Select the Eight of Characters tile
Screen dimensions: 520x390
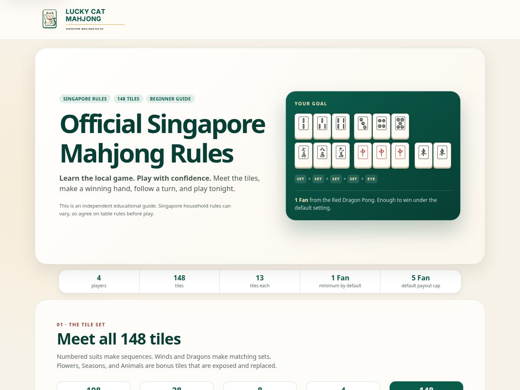(x=322, y=155)
